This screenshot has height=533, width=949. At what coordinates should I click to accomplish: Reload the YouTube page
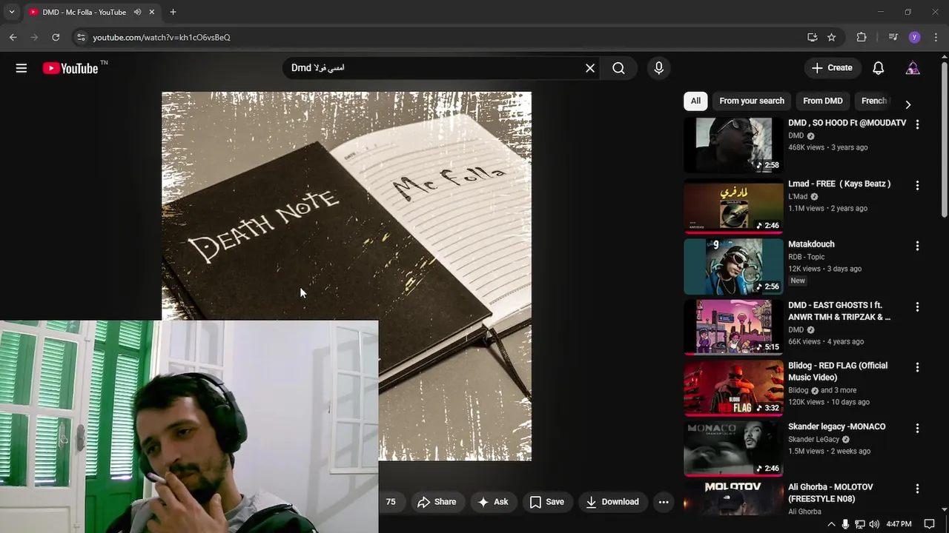(x=56, y=37)
